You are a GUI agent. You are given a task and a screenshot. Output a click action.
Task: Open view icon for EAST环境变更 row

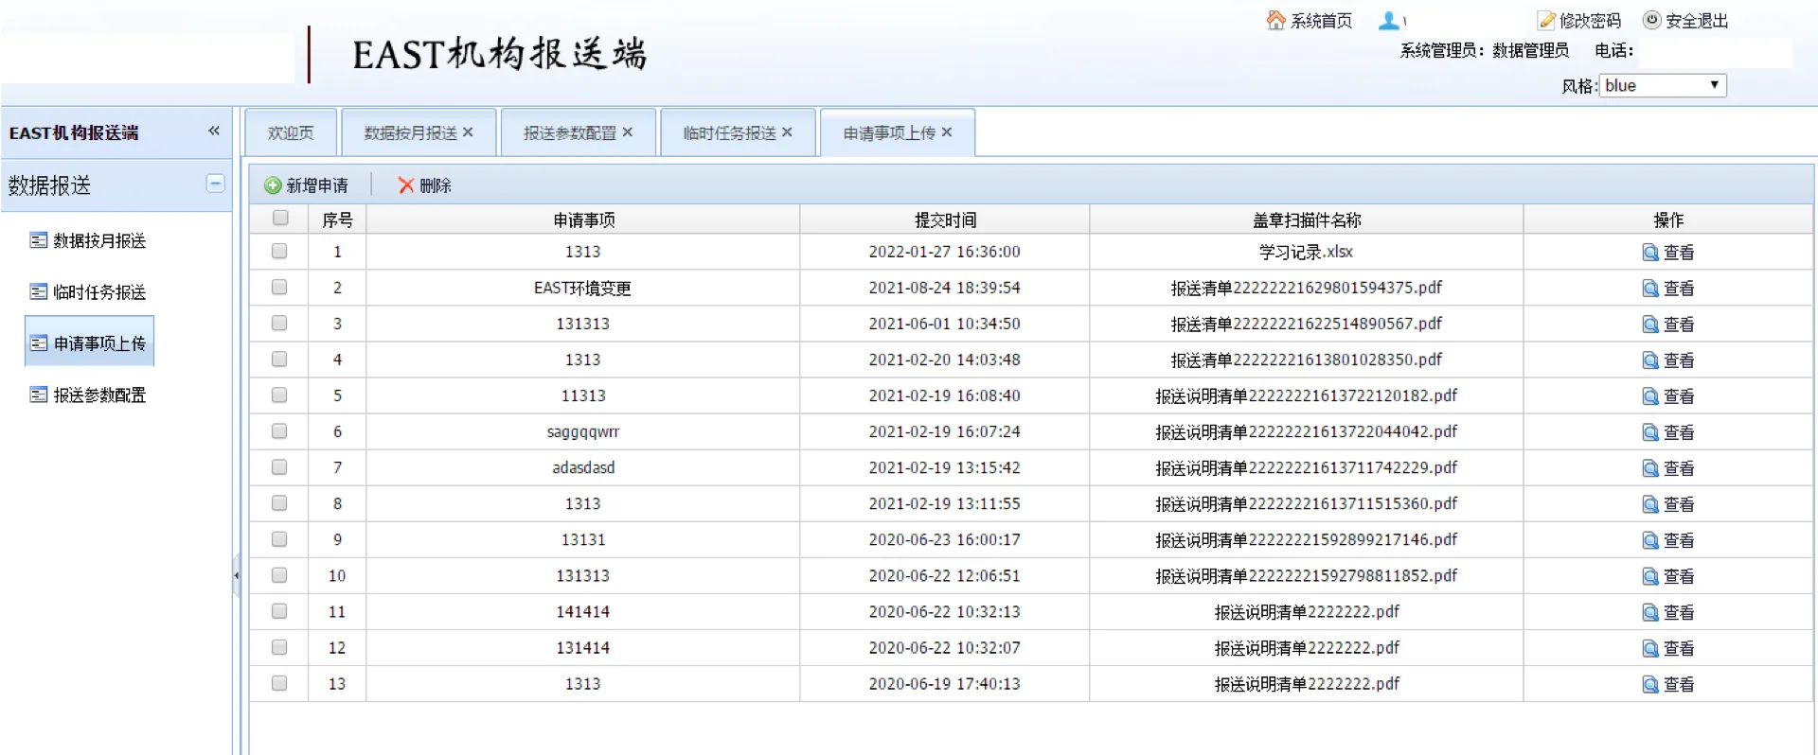1650,289
